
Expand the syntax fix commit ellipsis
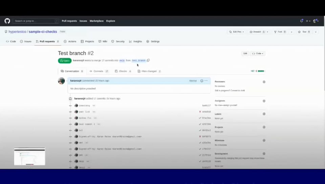tap(95, 118)
